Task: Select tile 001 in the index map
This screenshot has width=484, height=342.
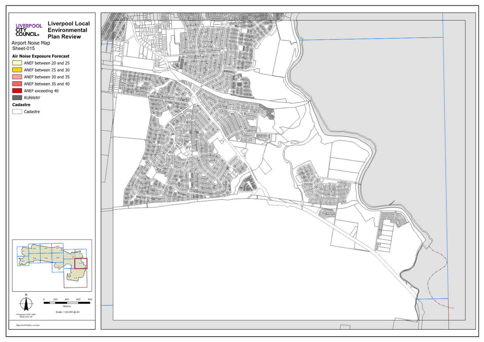Action: [x=23, y=251]
